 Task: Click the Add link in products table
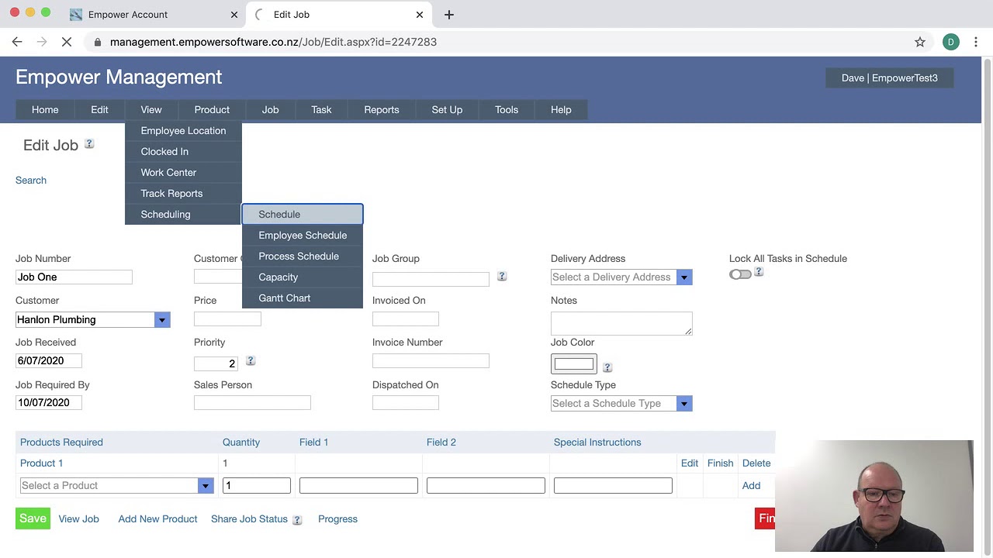click(x=751, y=486)
